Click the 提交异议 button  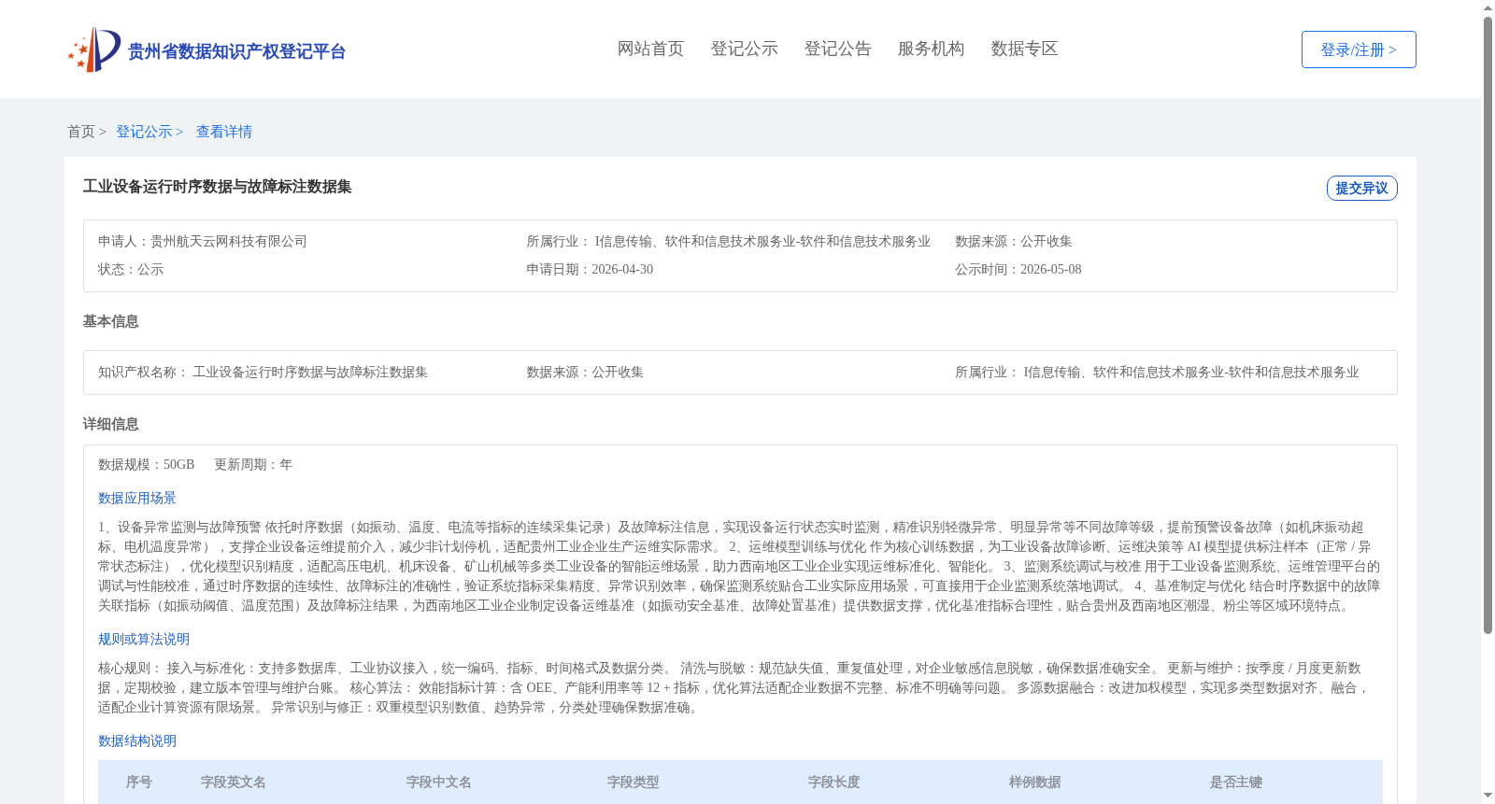(x=1361, y=188)
